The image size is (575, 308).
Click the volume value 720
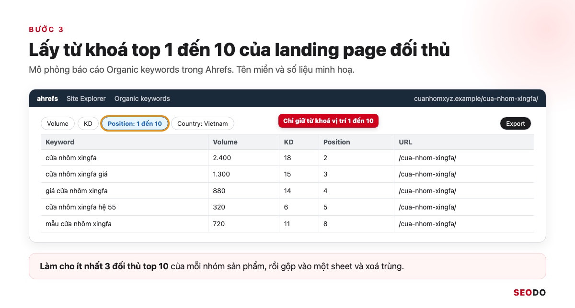pyautogui.click(x=219, y=224)
